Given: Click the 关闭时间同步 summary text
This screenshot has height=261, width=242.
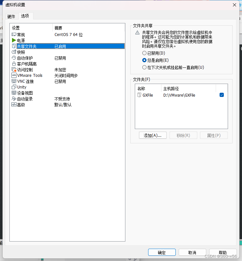Looking at the screenshot, I should [x=66, y=76].
